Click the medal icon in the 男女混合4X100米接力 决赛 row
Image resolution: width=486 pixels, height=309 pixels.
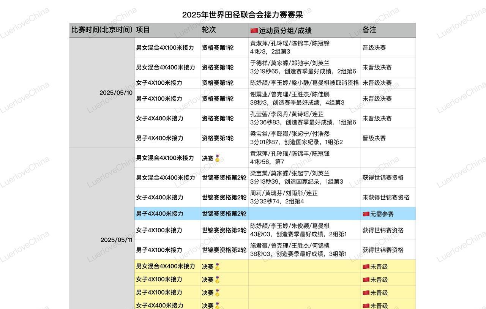218,158
